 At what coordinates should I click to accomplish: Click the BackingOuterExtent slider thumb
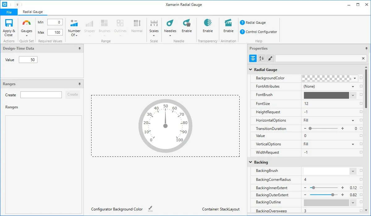coord(333,195)
